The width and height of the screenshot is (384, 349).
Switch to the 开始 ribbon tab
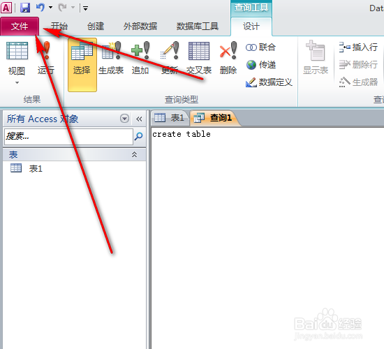coord(59,27)
